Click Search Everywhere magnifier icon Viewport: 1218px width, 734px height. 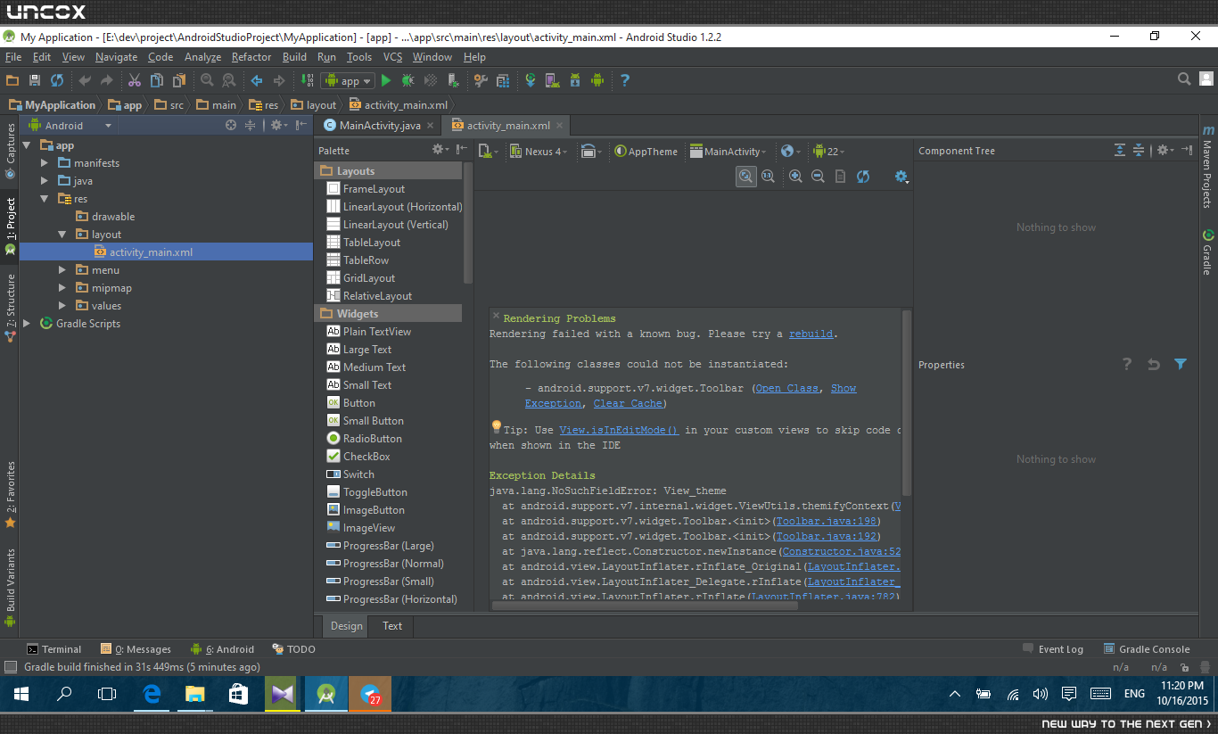tap(1184, 79)
